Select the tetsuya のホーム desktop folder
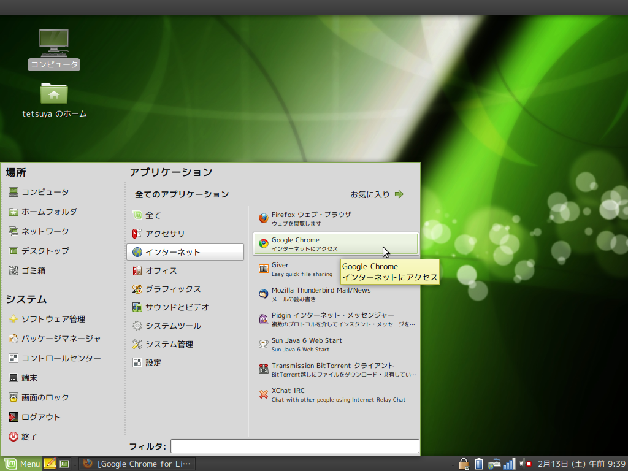The height and width of the screenshot is (471, 628). pyautogui.click(x=54, y=100)
